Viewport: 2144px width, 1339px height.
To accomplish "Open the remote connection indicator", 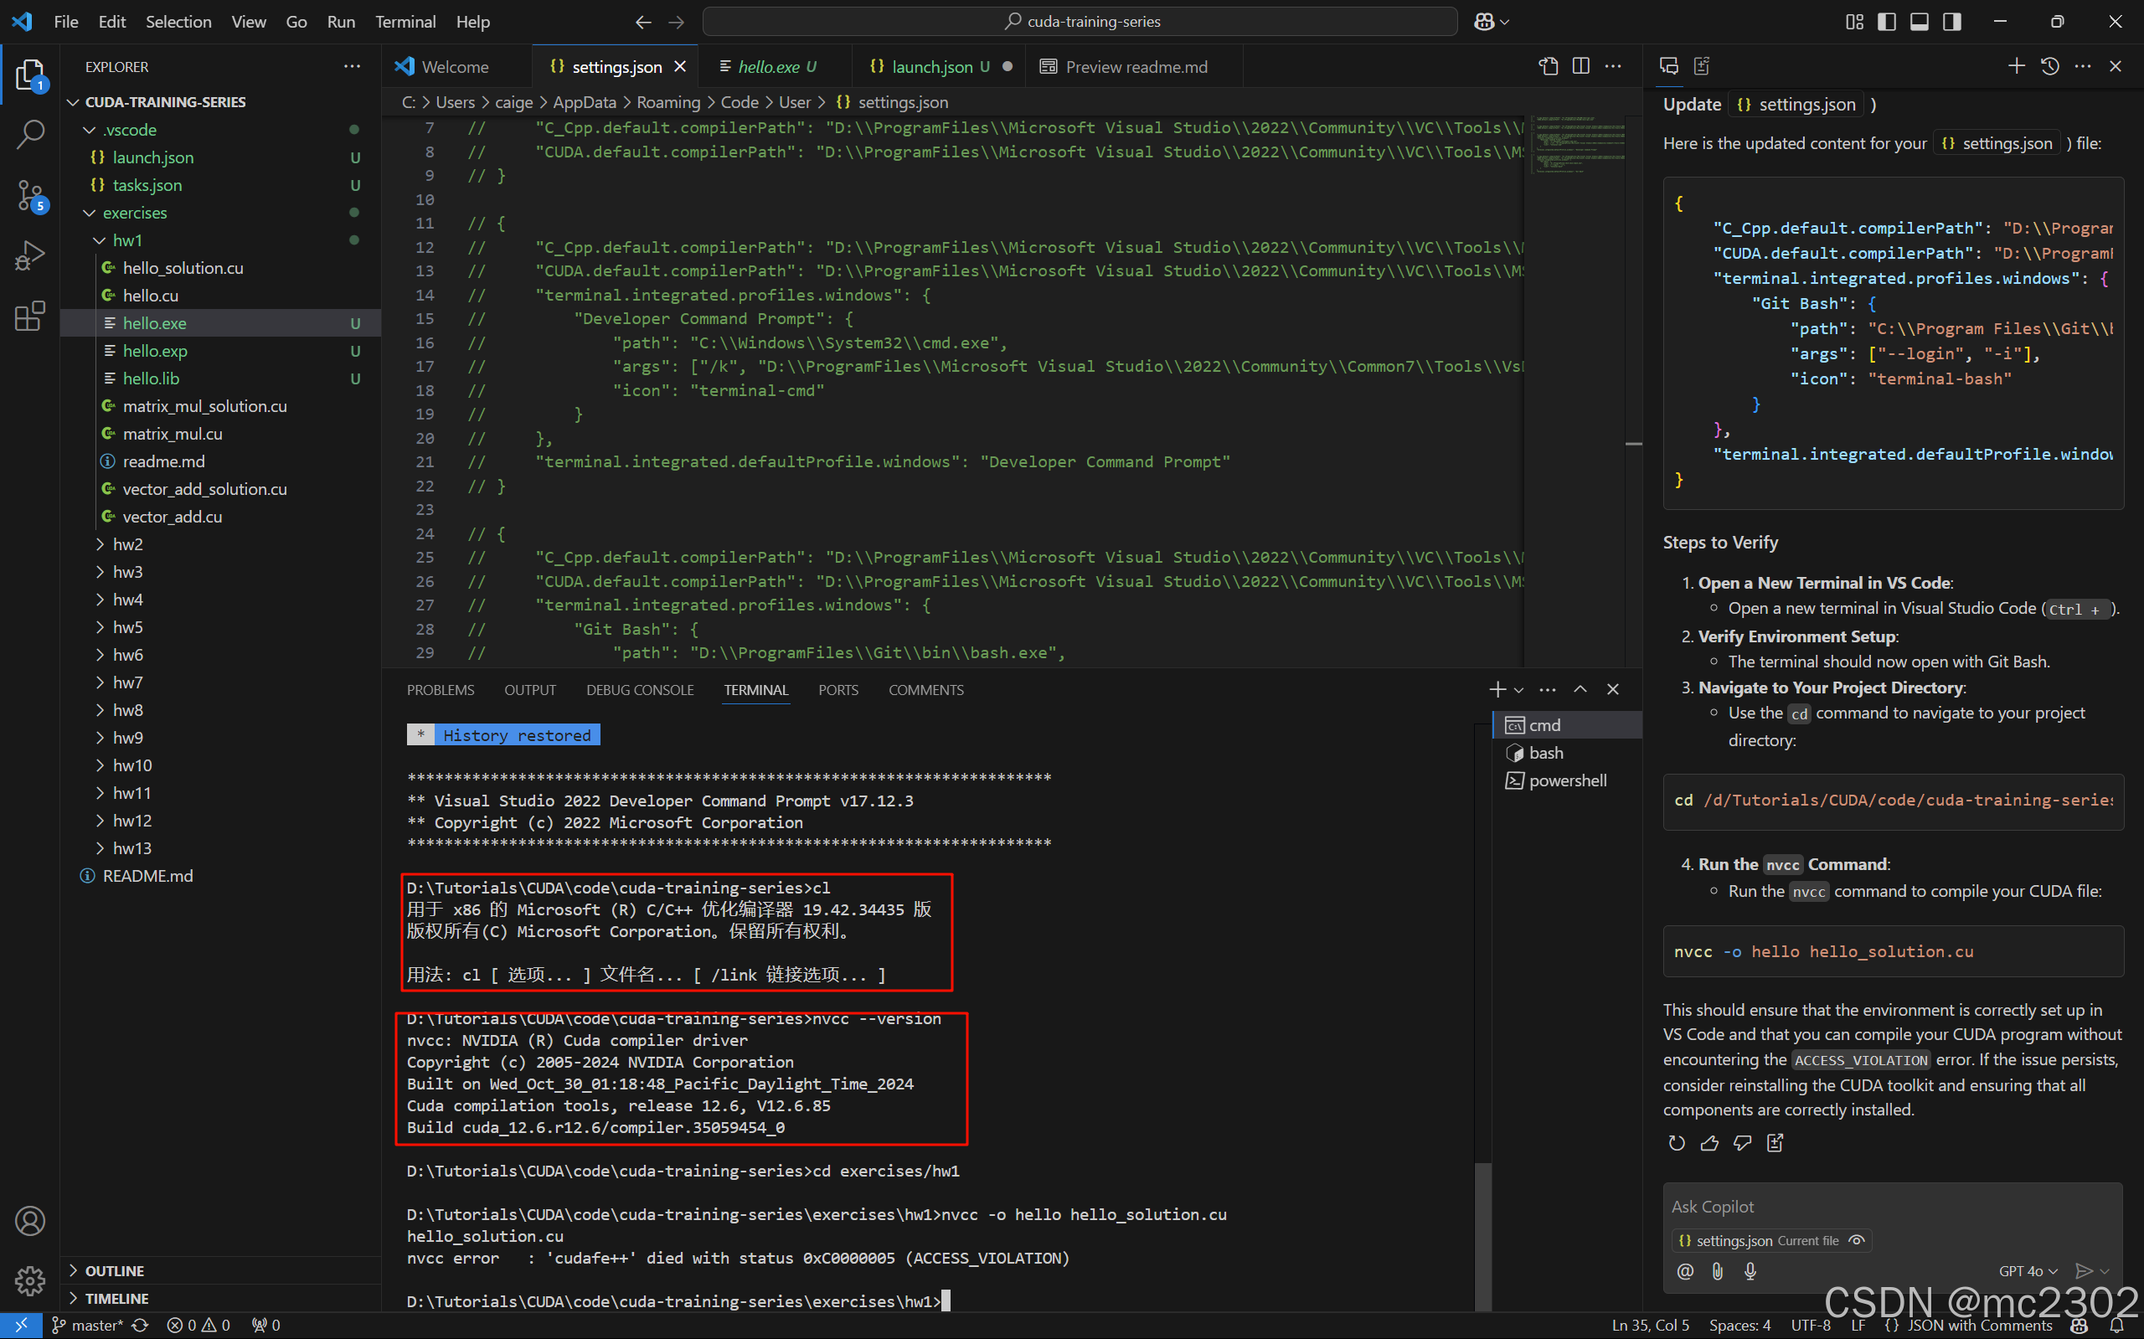I will 19,1325.
